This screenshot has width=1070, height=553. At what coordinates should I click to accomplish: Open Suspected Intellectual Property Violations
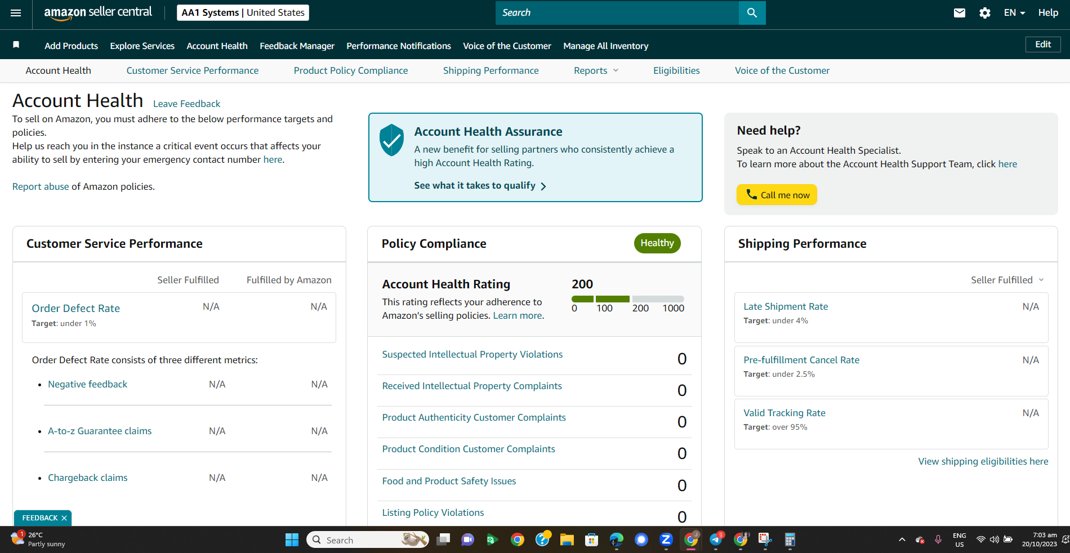click(472, 354)
